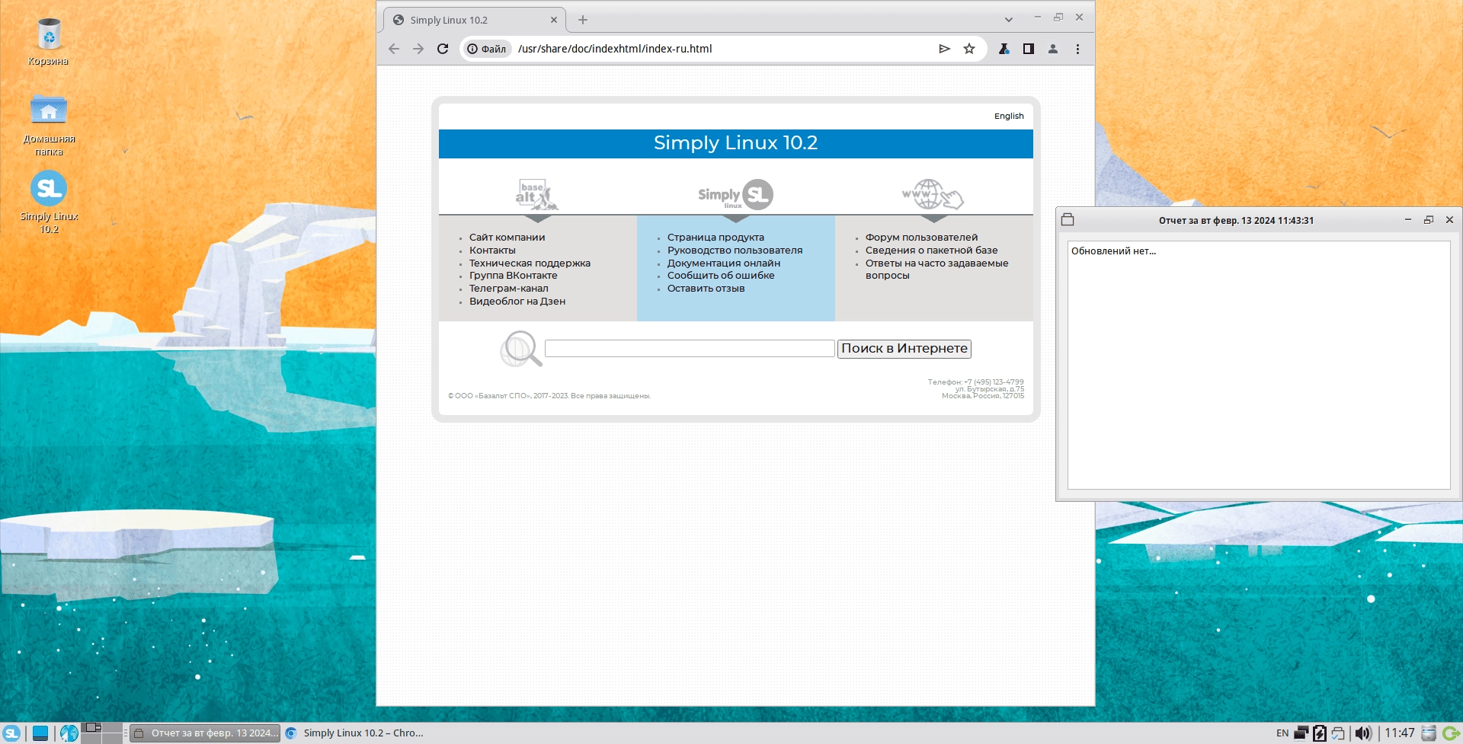Select Отчет за вт февр. taskbar button
1463x744 pixels.
point(205,733)
